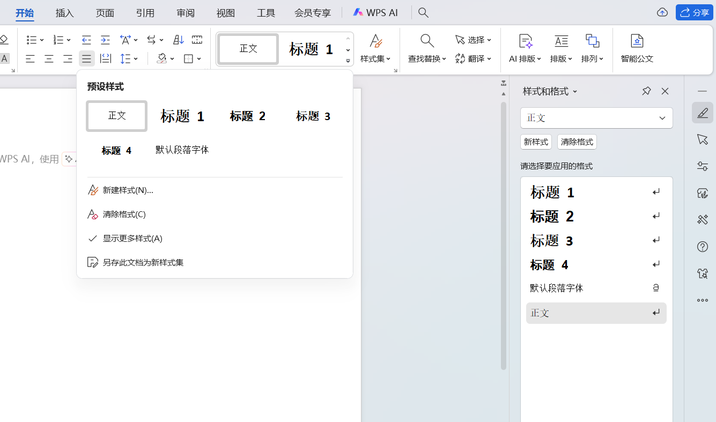Click the 新样式 button
This screenshot has height=422, width=716.
point(535,142)
